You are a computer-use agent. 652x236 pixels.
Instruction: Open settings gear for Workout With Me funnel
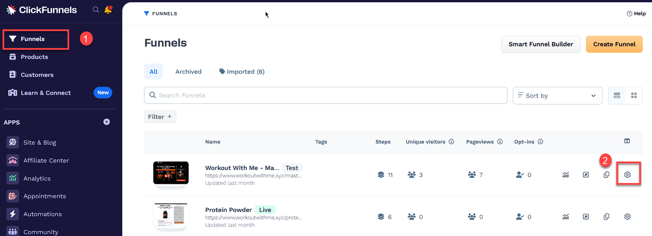[x=627, y=175]
